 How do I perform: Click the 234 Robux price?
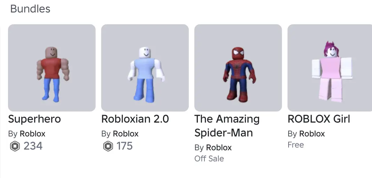click(x=33, y=146)
